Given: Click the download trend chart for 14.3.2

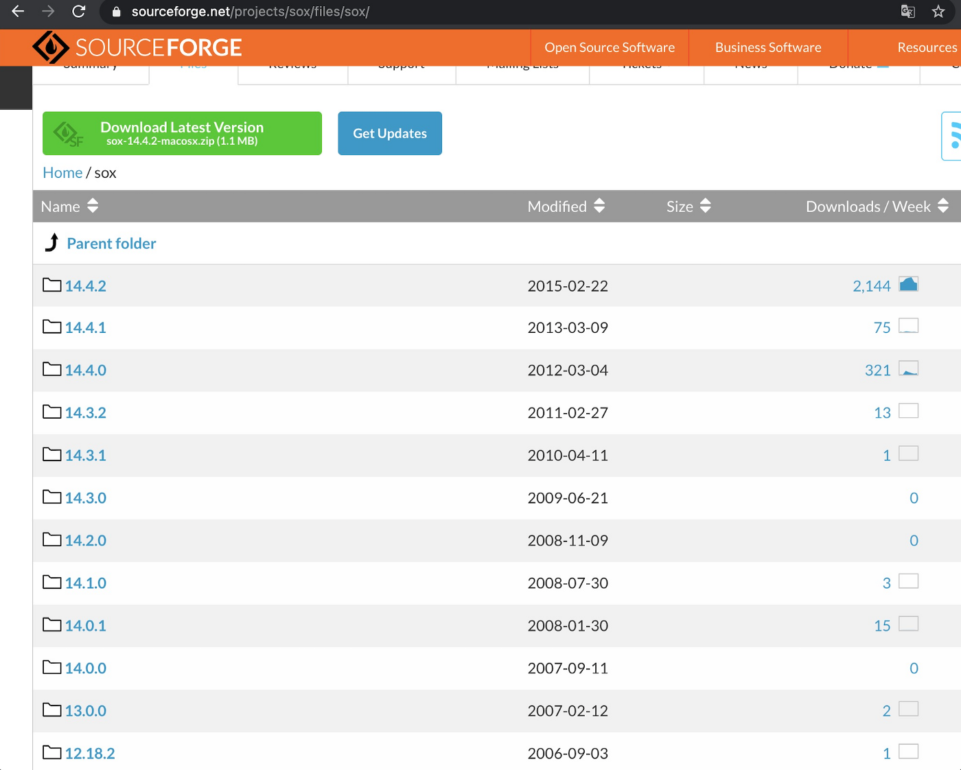Looking at the screenshot, I should [909, 411].
